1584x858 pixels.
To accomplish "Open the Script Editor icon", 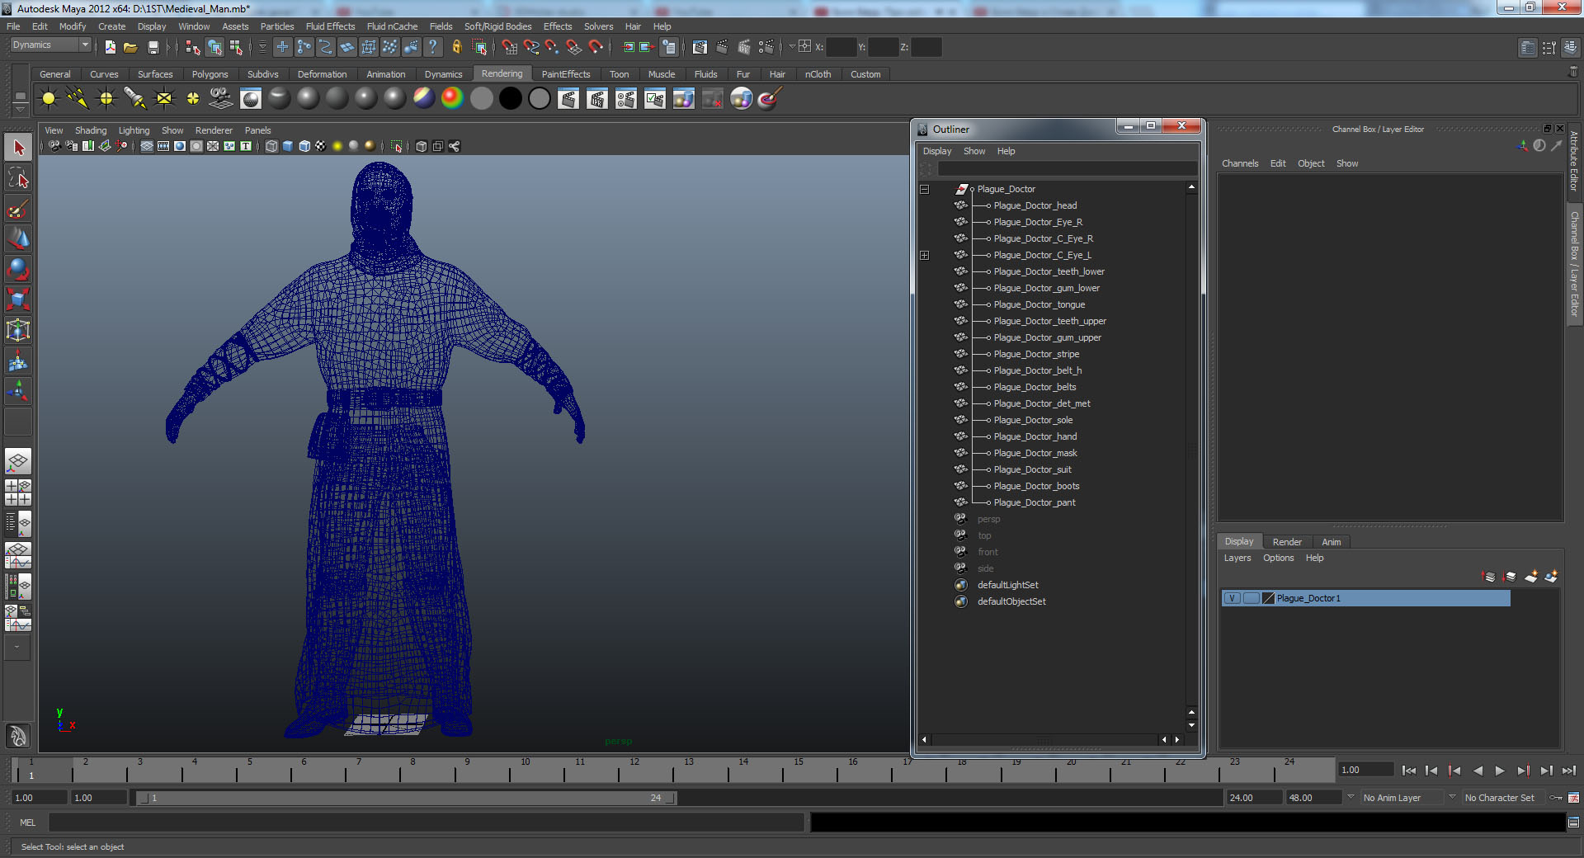I will pos(1573,823).
